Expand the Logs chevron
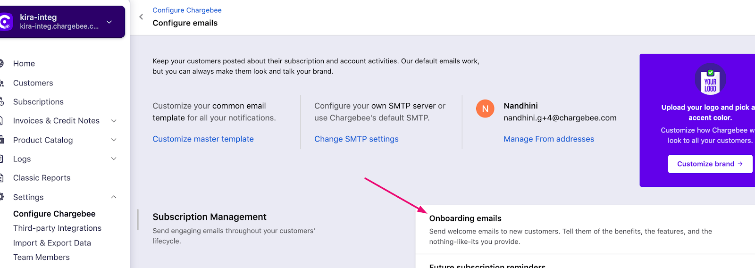755x268 pixels. point(114,159)
